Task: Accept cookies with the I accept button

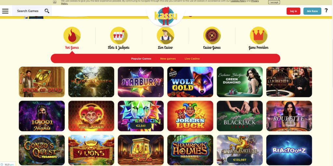Action: click(x=274, y=2)
